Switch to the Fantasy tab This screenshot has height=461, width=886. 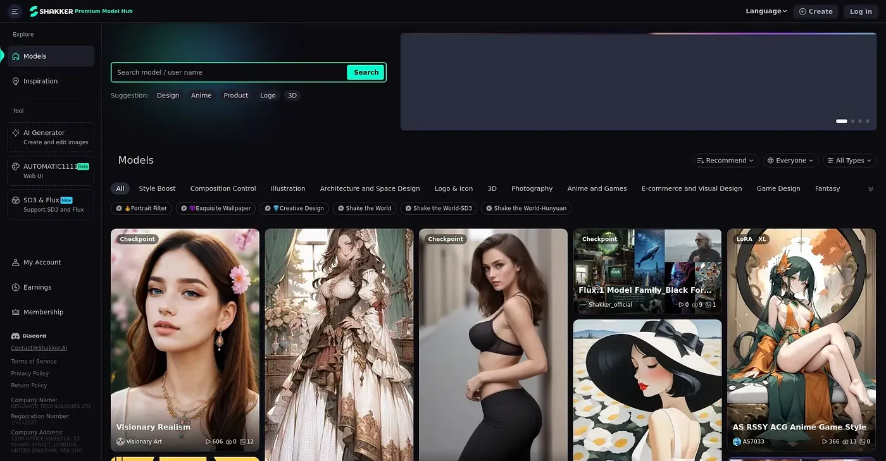coord(827,188)
